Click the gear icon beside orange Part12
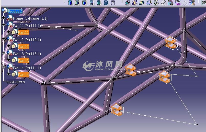206x132 pixels. click(x=15, y=46)
